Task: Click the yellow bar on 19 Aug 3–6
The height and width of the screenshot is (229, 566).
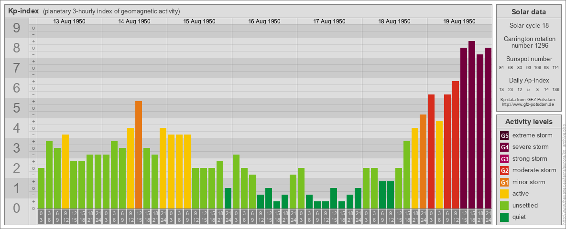Action: tap(439, 165)
